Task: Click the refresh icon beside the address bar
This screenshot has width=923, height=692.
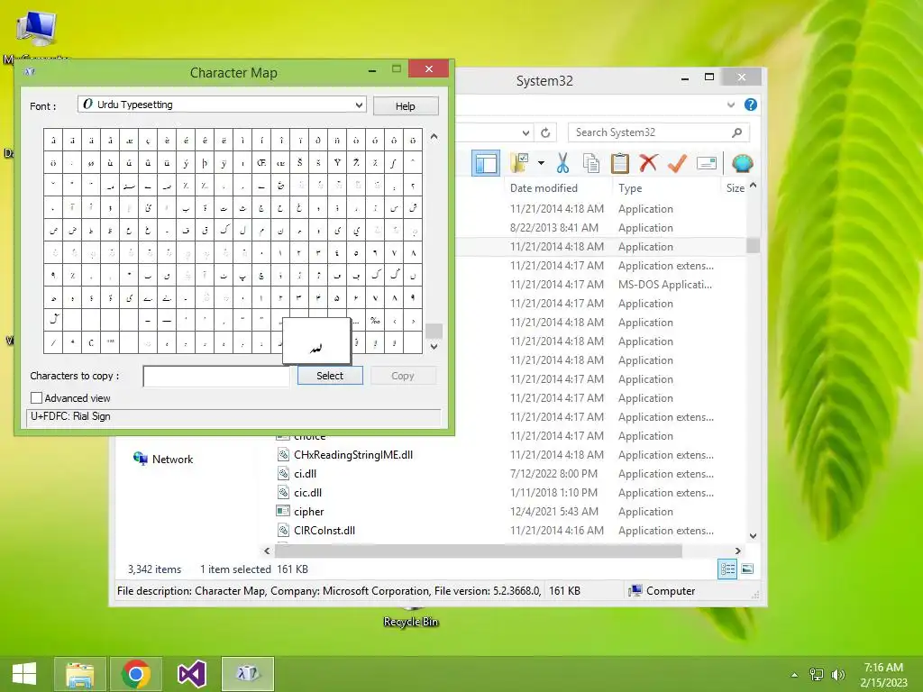Action: pyautogui.click(x=545, y=133)
